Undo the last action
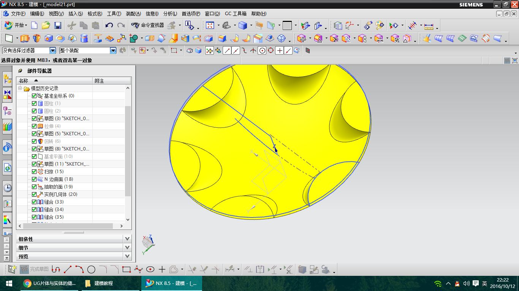The image size is (519, 291). pyautogui.click(x=109, y=25)
